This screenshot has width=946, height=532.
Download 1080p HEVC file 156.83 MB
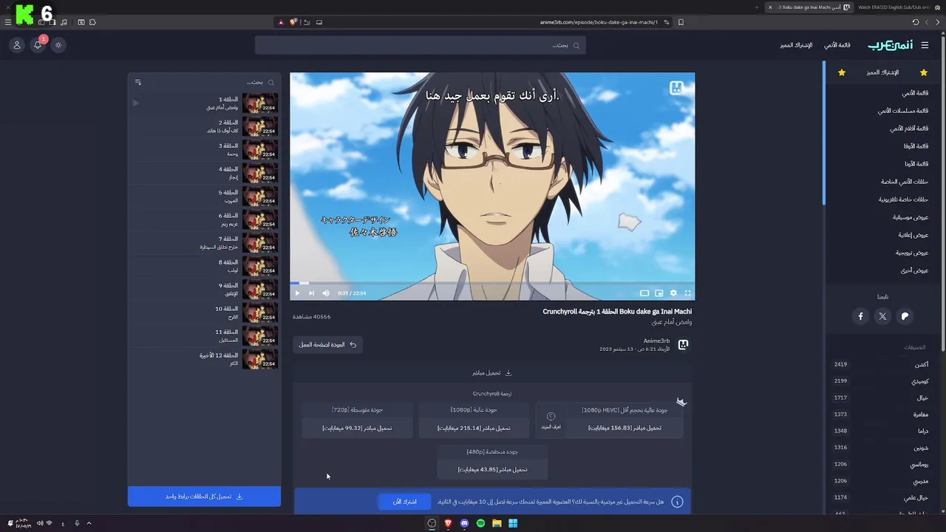[625, 428]
